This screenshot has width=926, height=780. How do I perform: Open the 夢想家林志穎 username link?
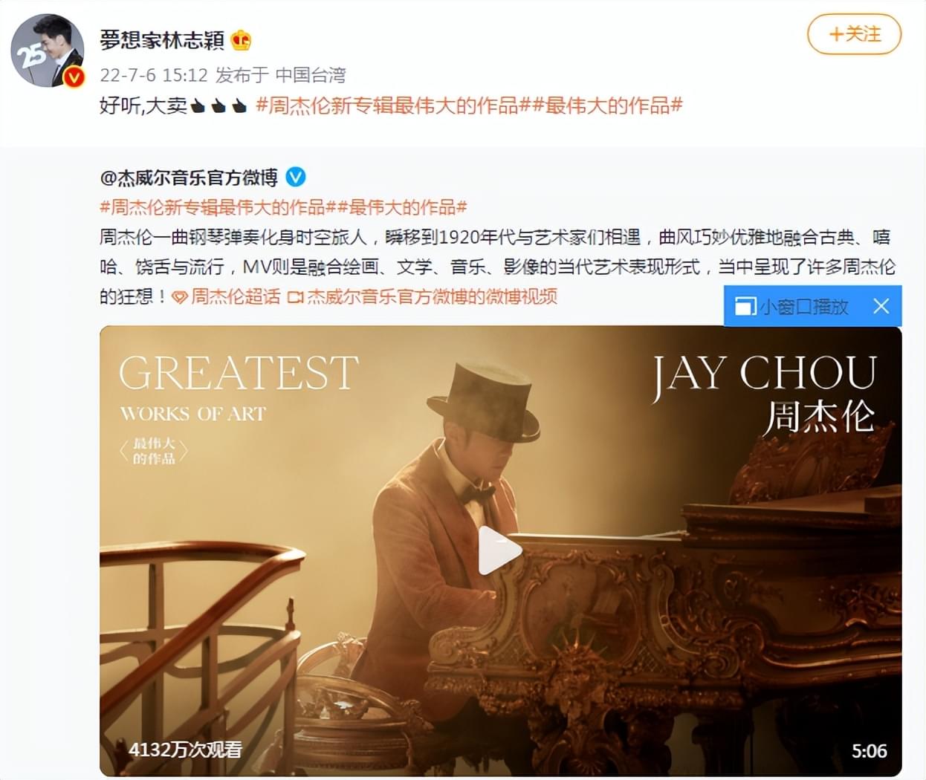click(x=162, y=39)
